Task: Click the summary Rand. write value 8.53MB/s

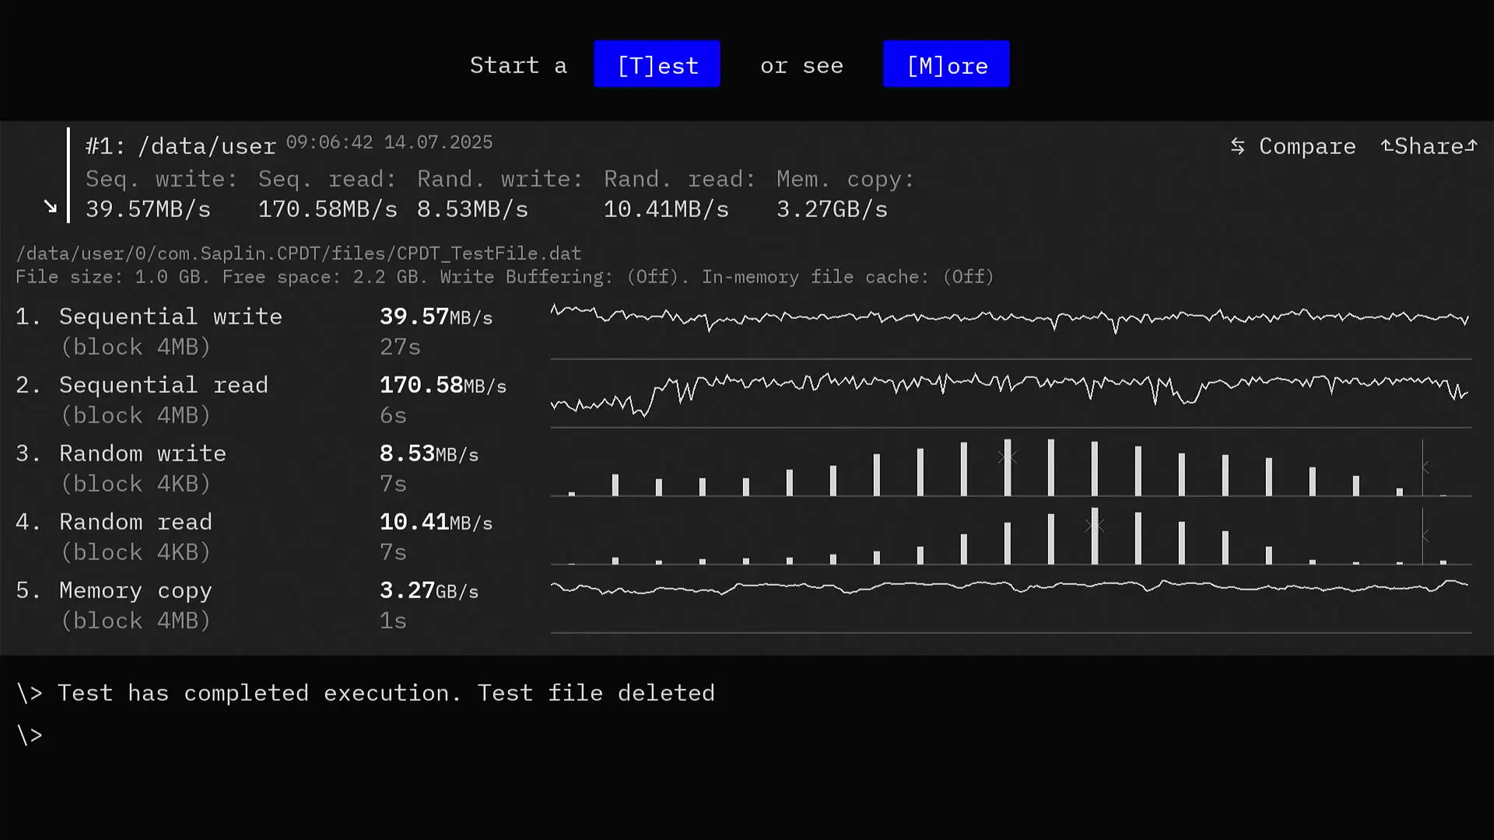Action: [x=472, y=209]
